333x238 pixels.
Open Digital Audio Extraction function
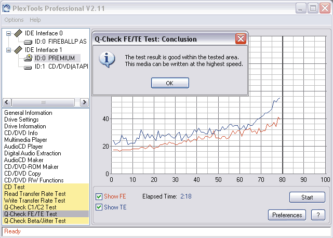pyautogui.click(x=33, y=153)
